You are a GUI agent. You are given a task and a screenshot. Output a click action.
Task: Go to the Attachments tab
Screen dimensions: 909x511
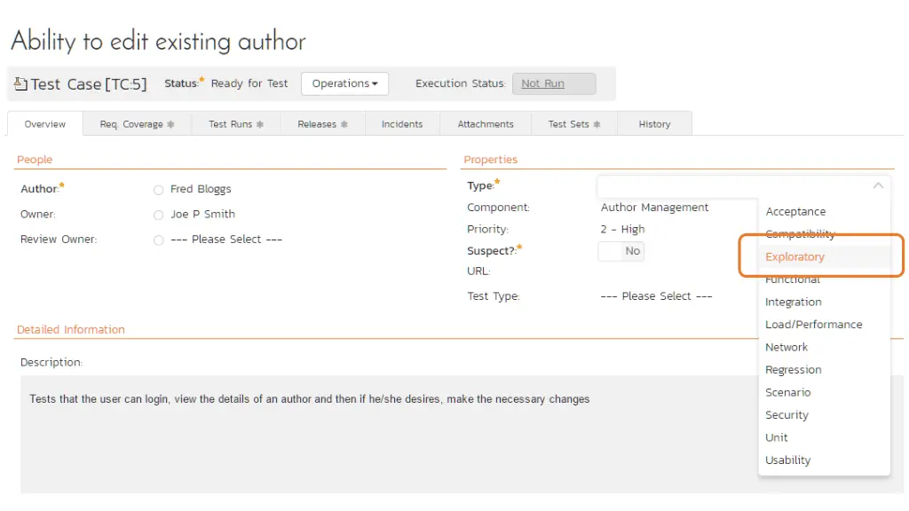tap(486, 124)
